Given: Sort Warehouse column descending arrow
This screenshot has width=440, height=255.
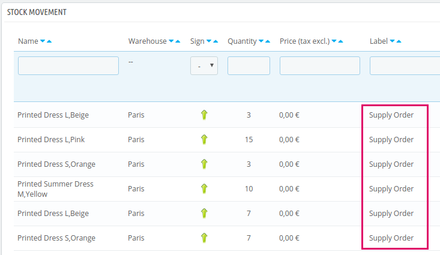Looking at the screenshot, I should click(x=171, y=41).
